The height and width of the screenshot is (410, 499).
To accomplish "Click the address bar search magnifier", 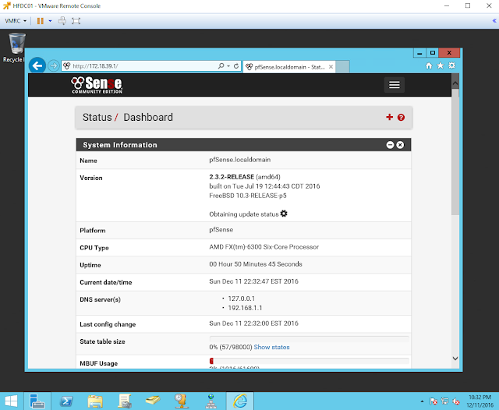I will (x=221, y=65).
